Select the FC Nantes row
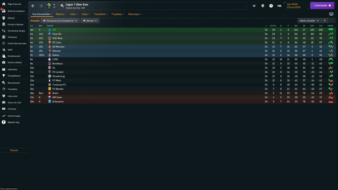This screenshot has width=338, height=190. click(183, 89)
